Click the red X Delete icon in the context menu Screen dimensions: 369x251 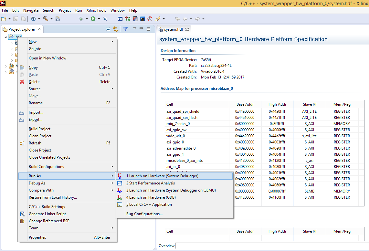(x=22, y=82)
